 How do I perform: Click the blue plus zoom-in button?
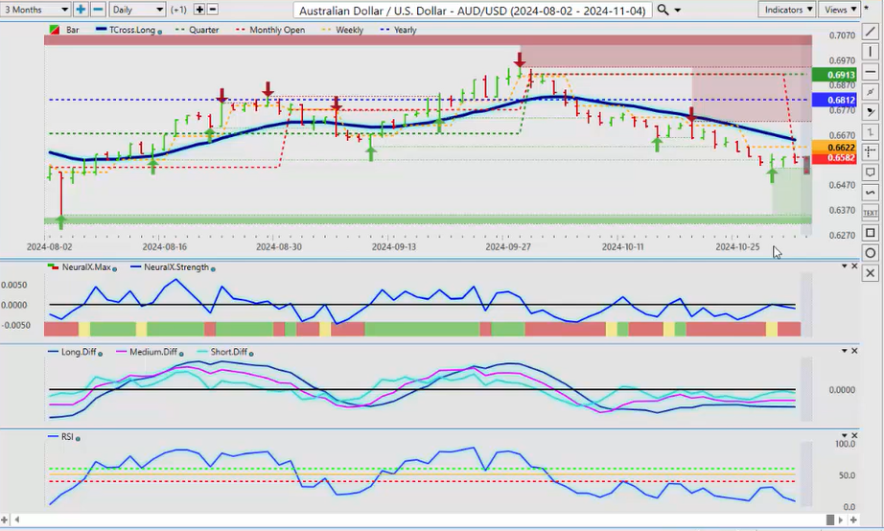pos(81,10)
